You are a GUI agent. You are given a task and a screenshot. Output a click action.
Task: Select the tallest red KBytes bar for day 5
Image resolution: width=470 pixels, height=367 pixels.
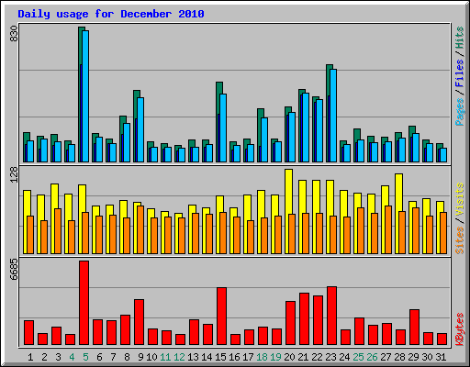pos(84,303)
